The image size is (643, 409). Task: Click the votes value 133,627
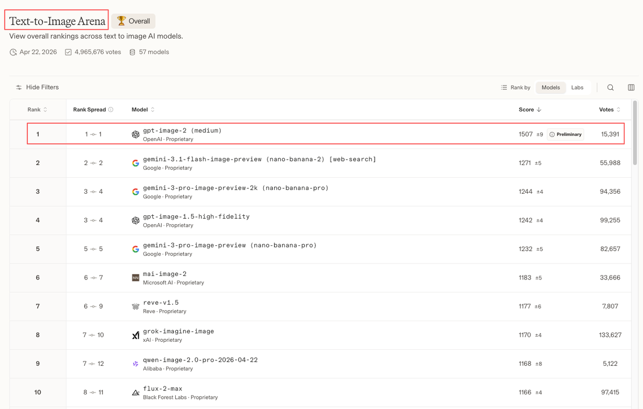coord(610,335)
